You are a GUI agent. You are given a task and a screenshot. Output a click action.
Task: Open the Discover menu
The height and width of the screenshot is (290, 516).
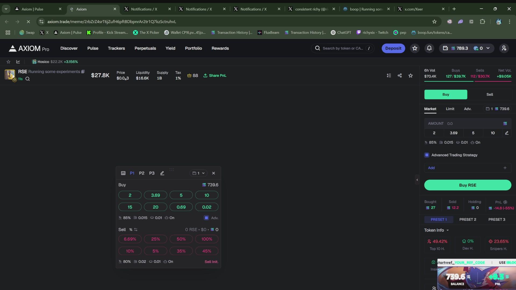tap(69, 48)
